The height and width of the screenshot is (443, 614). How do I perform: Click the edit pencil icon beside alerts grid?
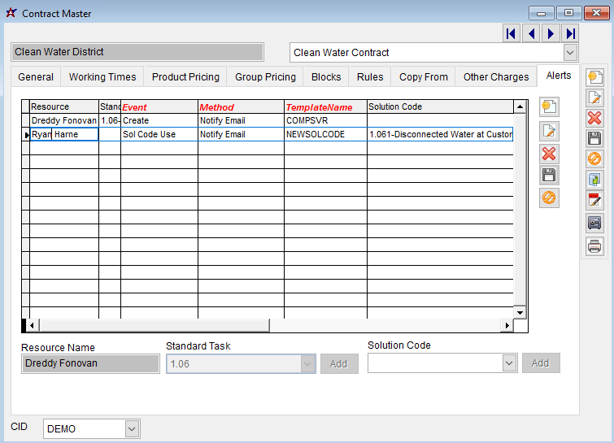coord(550,131)
